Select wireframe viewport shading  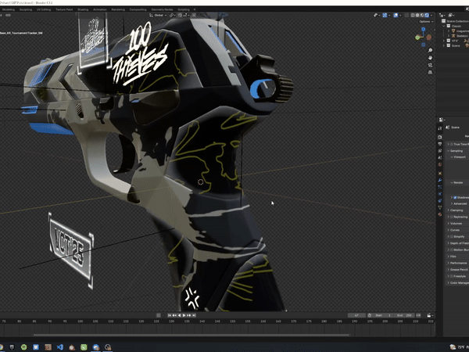click(413, 15)
